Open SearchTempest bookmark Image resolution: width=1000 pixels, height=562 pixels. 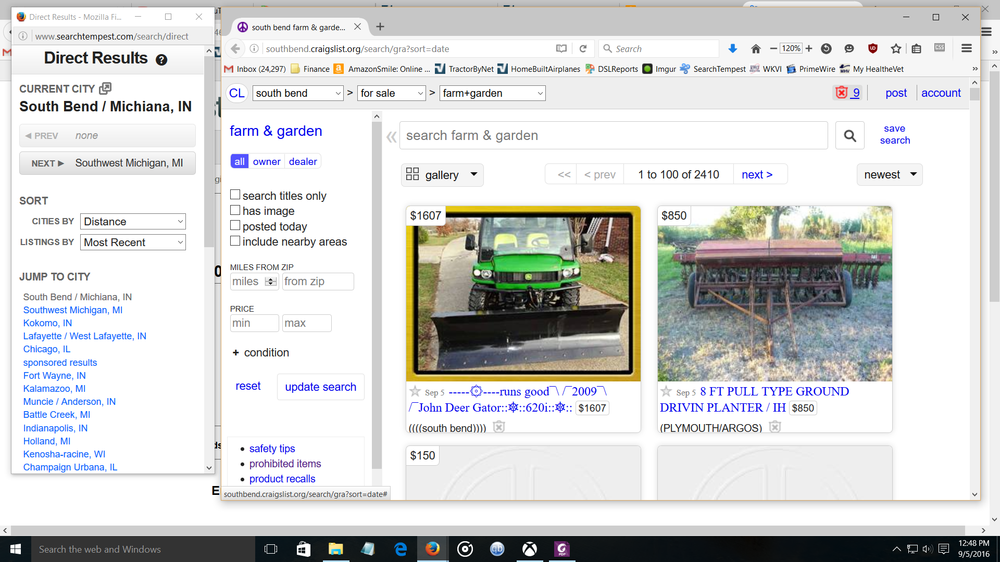[713, 69]
